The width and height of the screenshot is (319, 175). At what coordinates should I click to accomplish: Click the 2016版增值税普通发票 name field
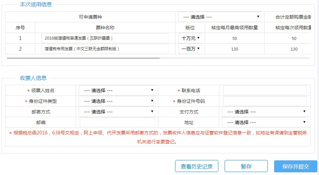(105, 38)
